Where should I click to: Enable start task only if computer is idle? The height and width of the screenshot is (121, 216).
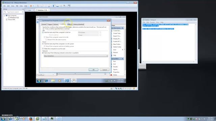click(x=43, y=32)
